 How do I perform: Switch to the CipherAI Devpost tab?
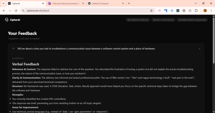[106, 3]
